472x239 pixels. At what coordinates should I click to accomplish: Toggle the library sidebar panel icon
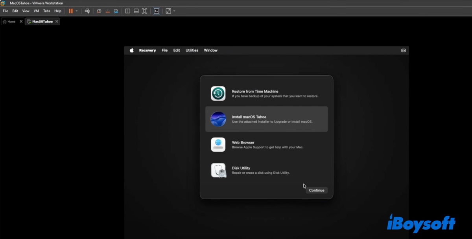pyautogui.click(x=128, y=11)
